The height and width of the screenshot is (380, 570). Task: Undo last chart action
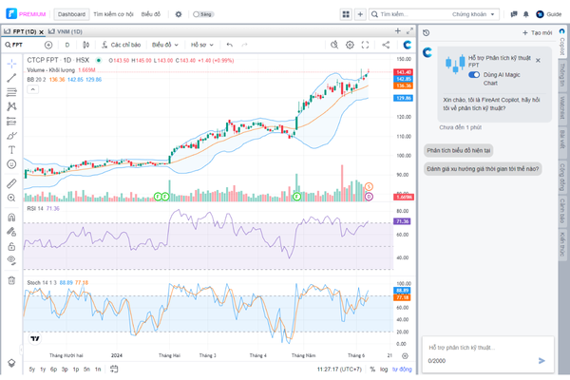pyautogui.click(x=229, y=45)
